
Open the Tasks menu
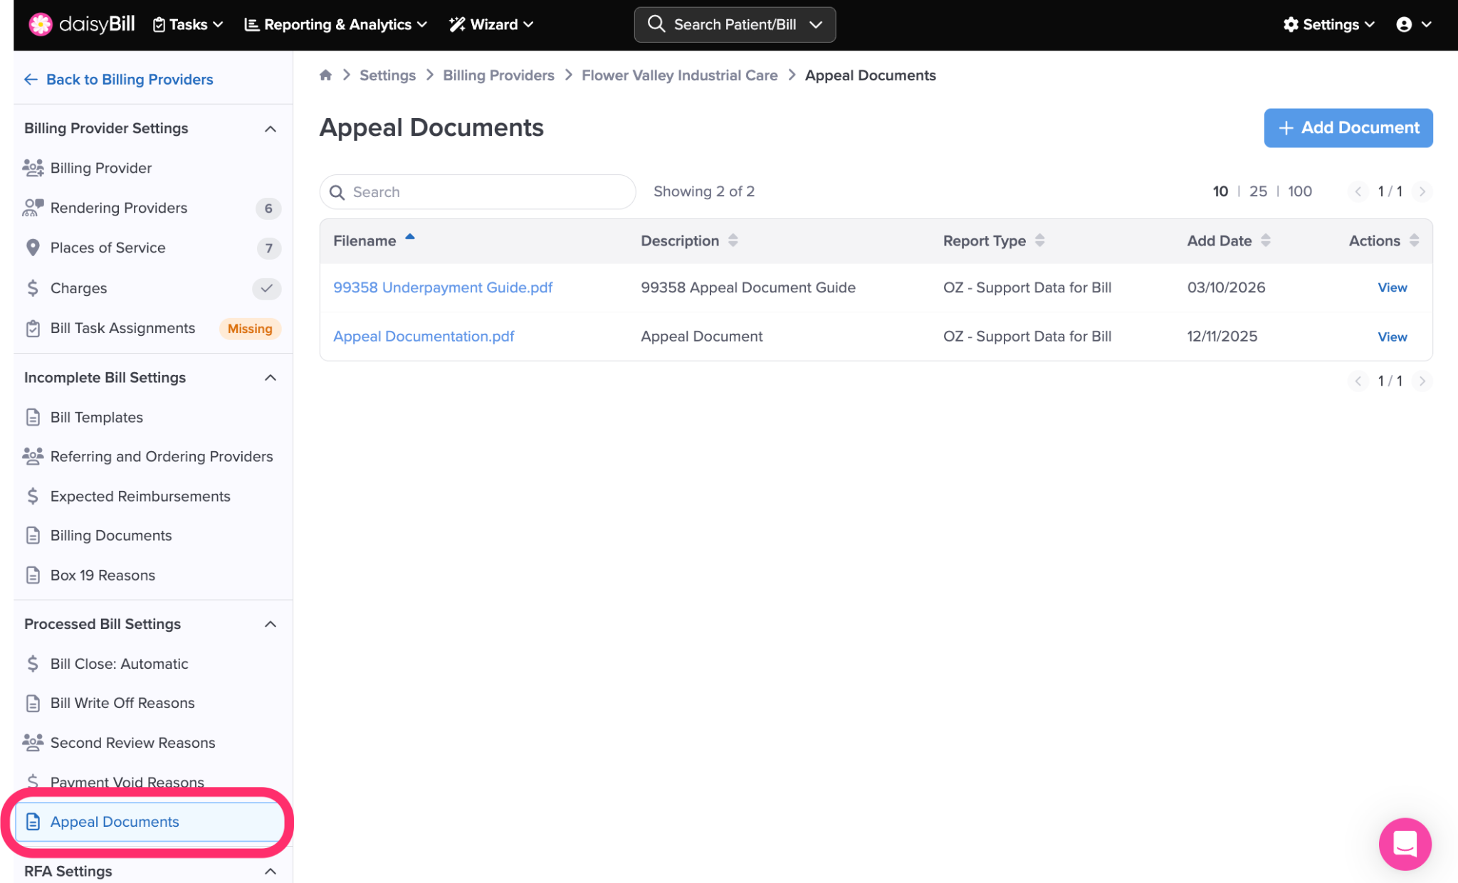(188, 25)
